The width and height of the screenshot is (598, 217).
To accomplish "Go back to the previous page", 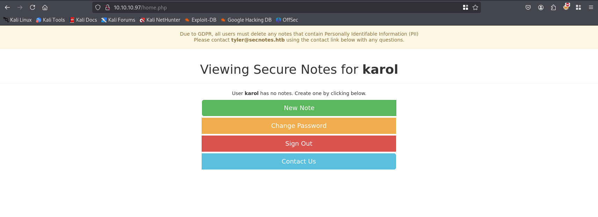I will pos(7,7).
